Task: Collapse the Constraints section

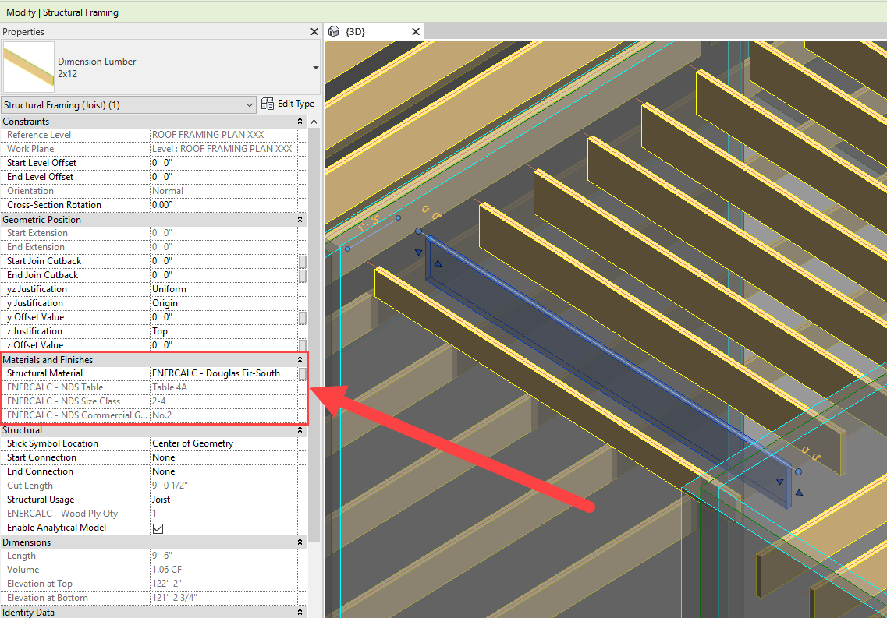Action: tap(300, 121)
